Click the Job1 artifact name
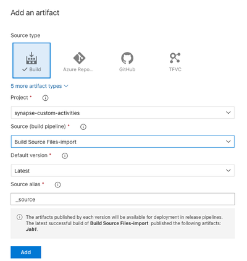The width and height of the screenshot is (247, 261). tap(31, 229)
